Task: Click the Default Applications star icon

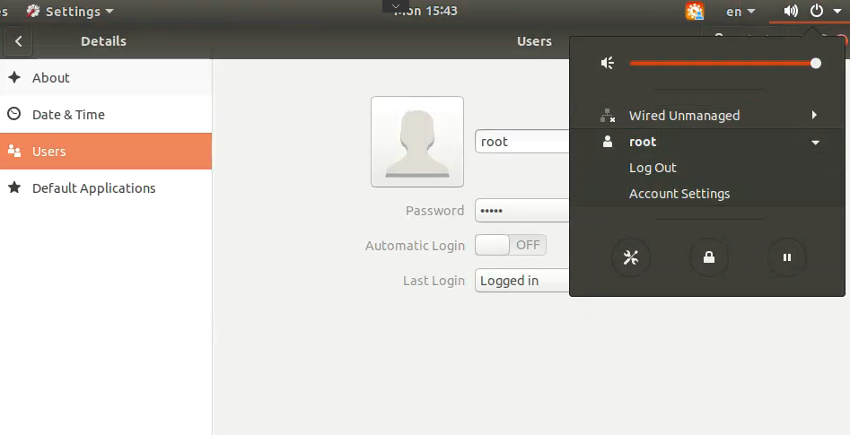Action: pos(14,187)
